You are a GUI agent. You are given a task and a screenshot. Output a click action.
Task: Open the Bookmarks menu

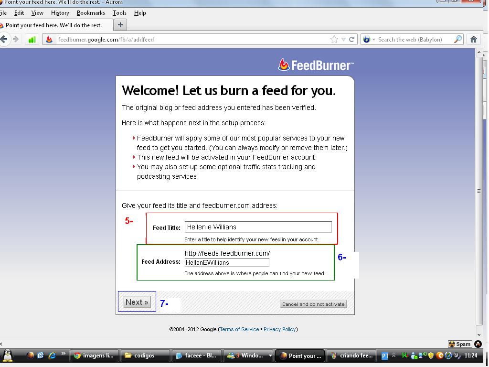[x=91, y=13]
